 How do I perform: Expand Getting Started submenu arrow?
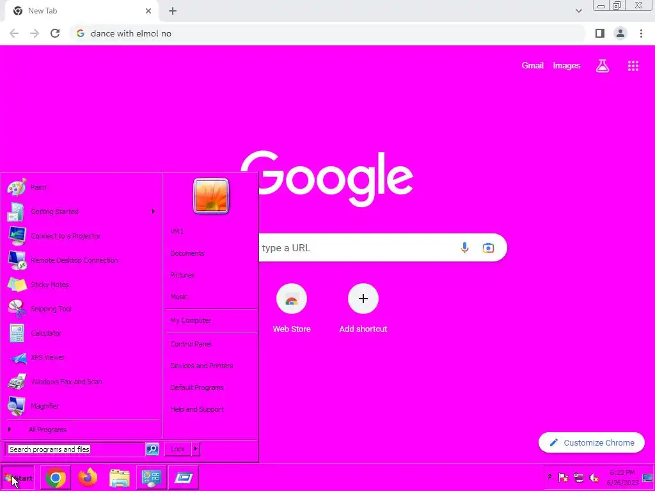point(154,212)
